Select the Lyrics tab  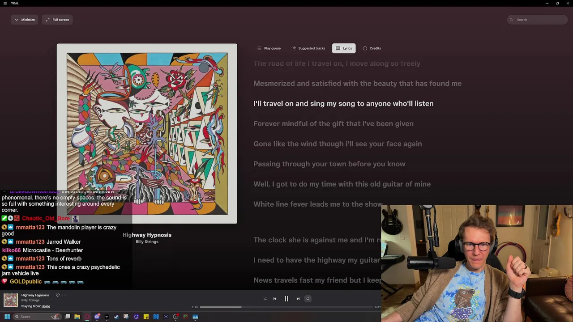(x=344, y=48)
